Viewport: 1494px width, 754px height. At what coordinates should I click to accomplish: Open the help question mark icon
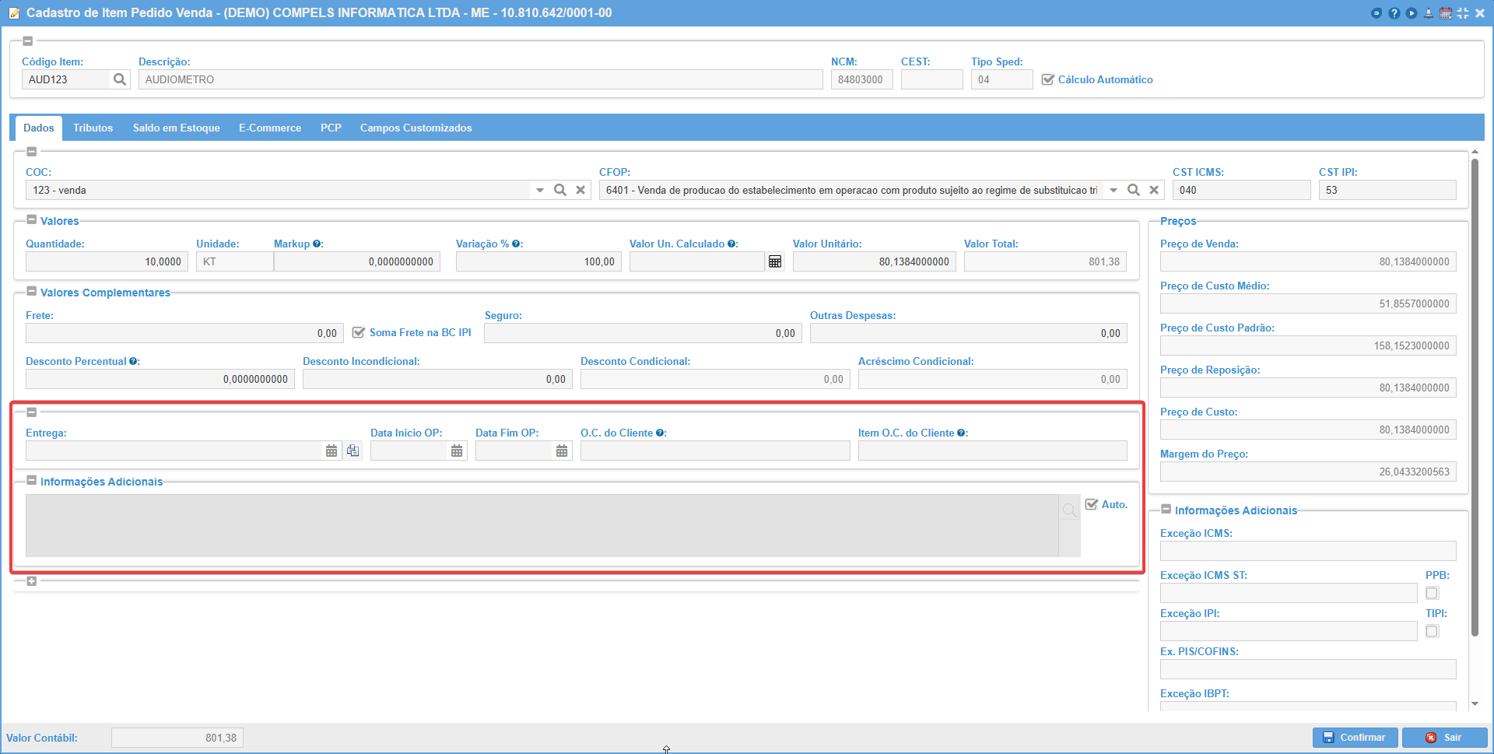click(1394, 13)
